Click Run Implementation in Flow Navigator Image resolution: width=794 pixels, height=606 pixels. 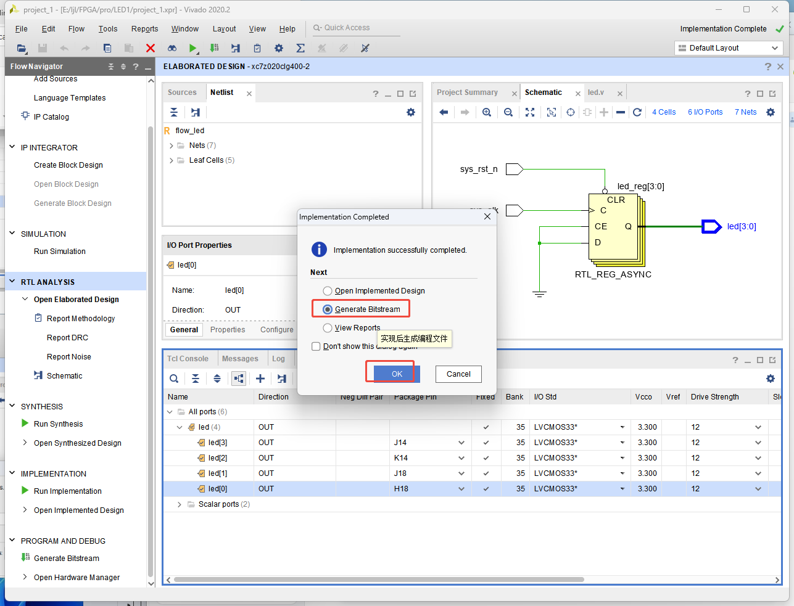point(68,491)
